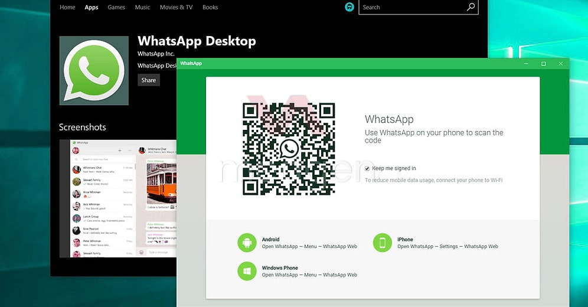Click the iPhone device icon
Viewport: 588px width, 307px height.
[x=382, y=243]
